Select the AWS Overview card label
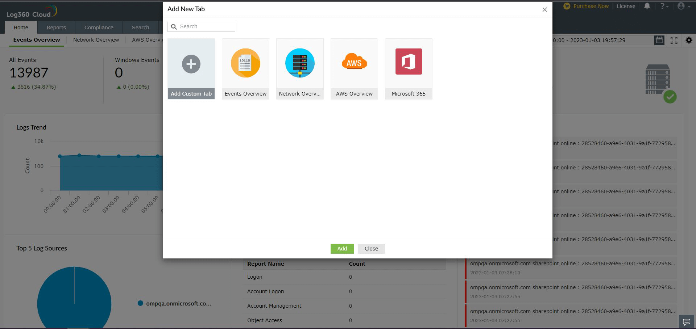The width and height of the screenshot is (696, 329). [x=354, y=94]
